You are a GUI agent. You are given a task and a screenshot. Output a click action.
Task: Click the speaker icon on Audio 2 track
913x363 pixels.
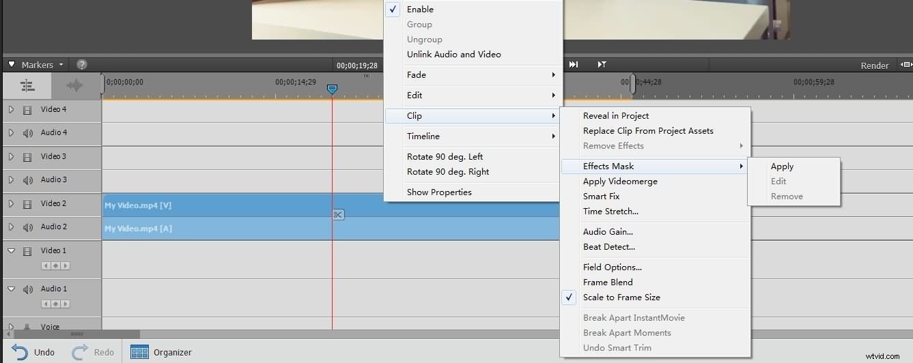(28, 227)
